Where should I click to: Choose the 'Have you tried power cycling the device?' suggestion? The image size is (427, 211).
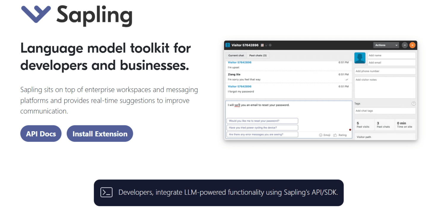coord(262,127)
